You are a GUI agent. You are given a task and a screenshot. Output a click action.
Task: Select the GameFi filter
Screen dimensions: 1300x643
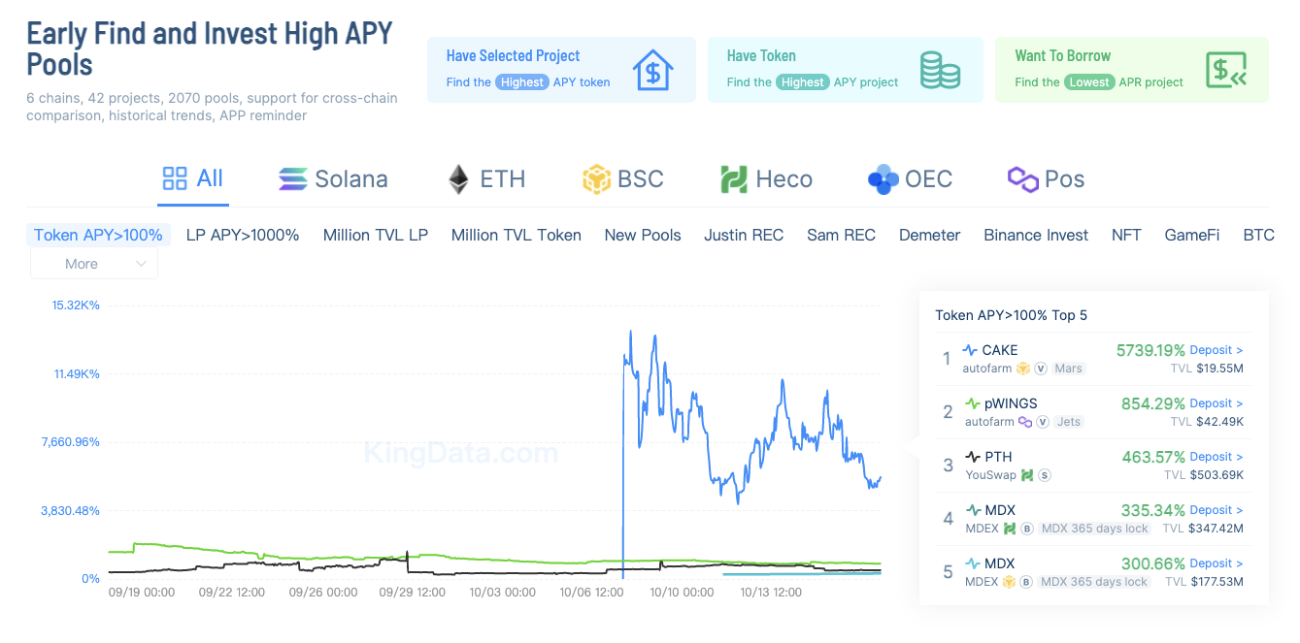pos(1192,235)
